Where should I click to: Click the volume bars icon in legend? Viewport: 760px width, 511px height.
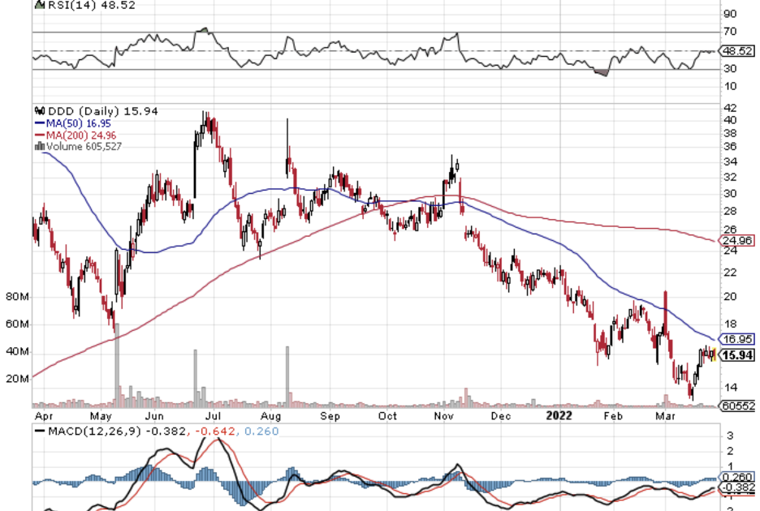click(x=37, y=147)
